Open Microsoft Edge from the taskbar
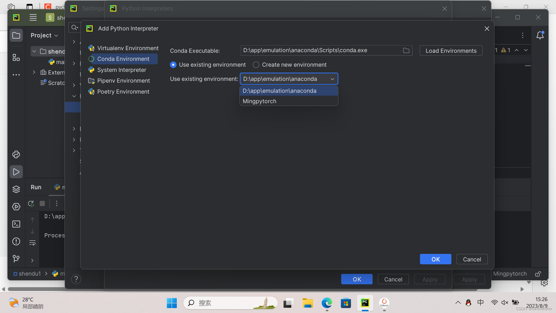Screen dimensions: 556x313 pos(327,303)
